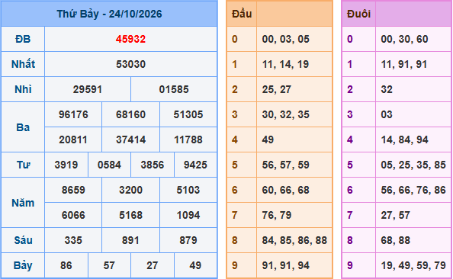Viewport: 453px width, 279px height.
Task: Select Đầu values "30, 32, 35"
Action: 286,114
